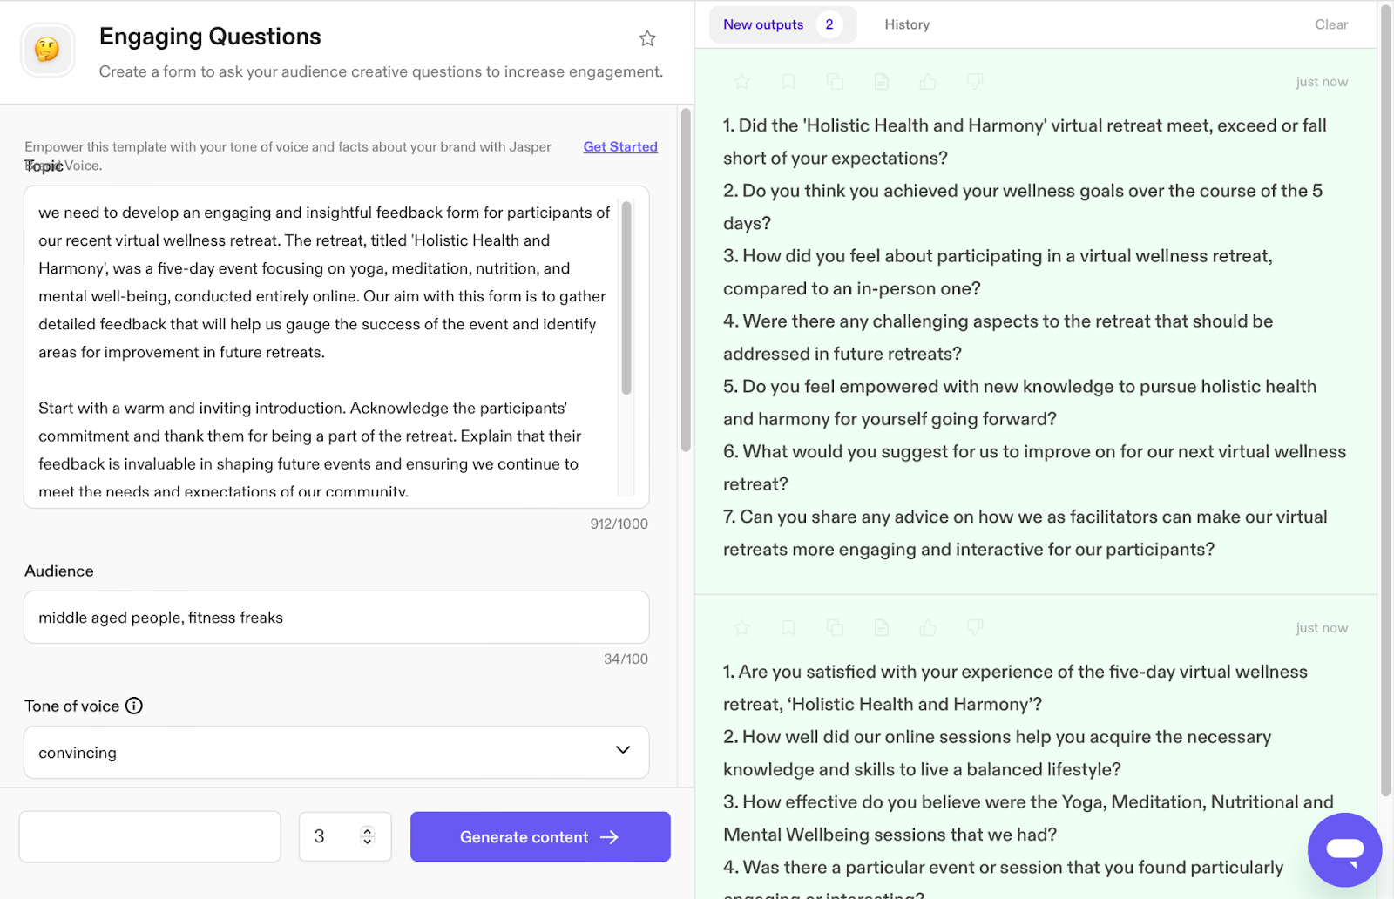
Task: Click the empty field beside output count
Action: tap(150, 836)
